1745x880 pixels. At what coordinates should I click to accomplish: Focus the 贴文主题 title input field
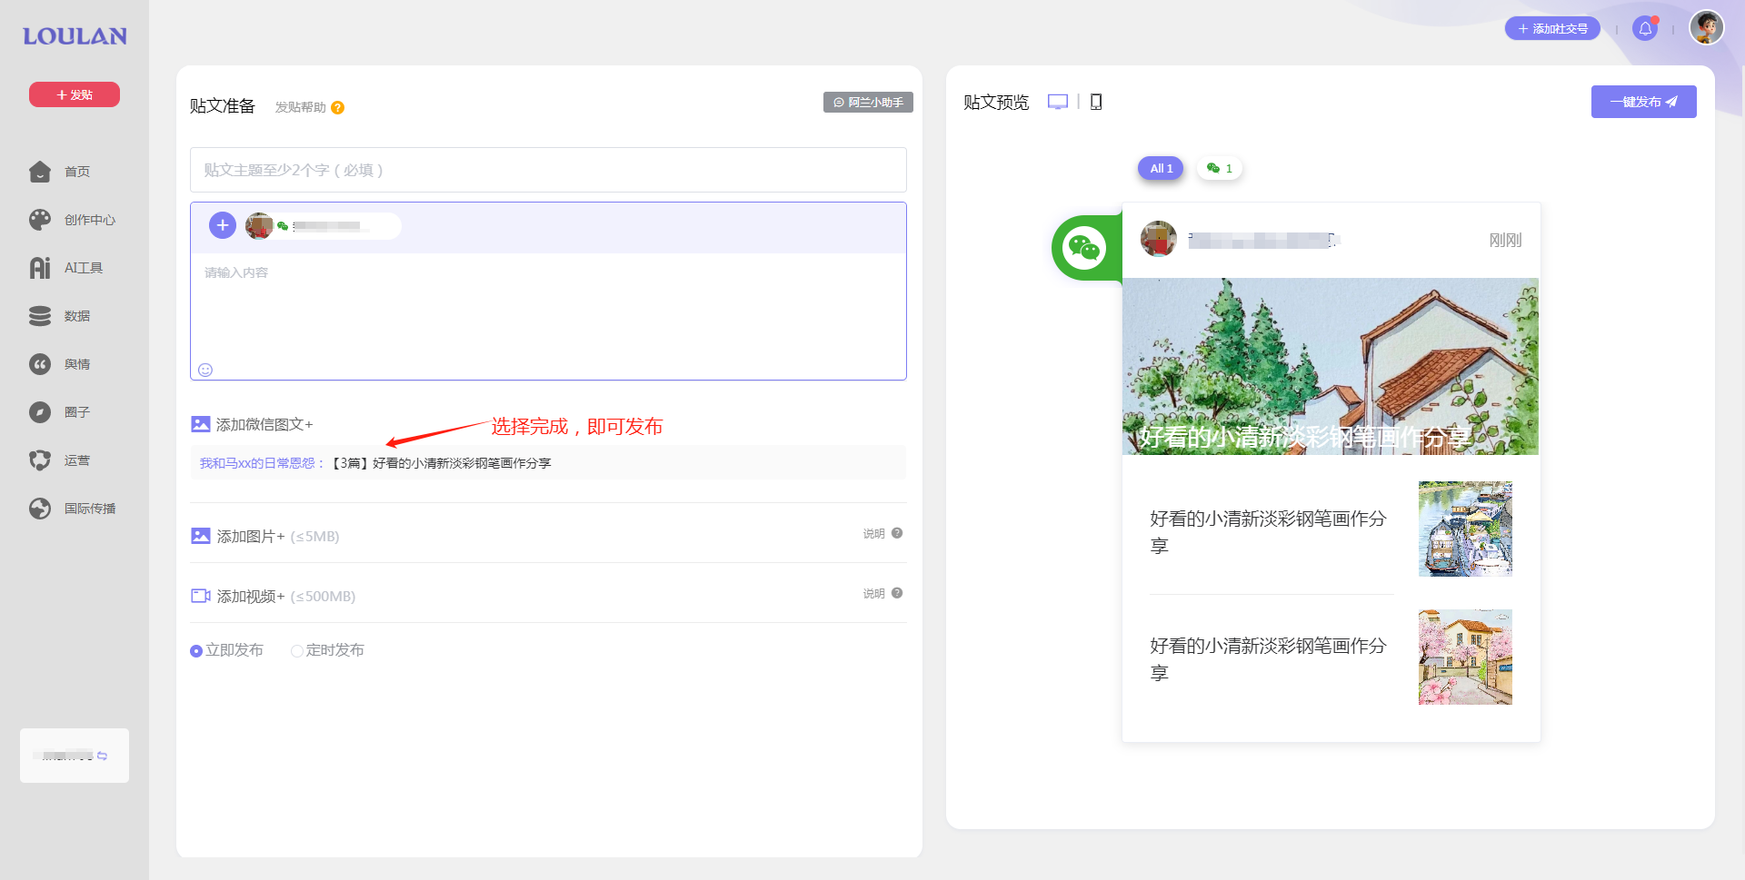pos(548,170)
